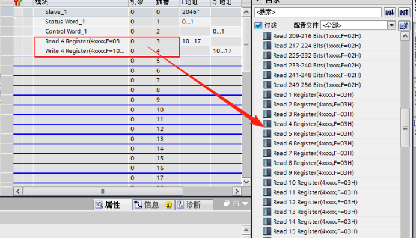
Task: Select the Write 4 Register row in table
Action: (x=127, y=51)
